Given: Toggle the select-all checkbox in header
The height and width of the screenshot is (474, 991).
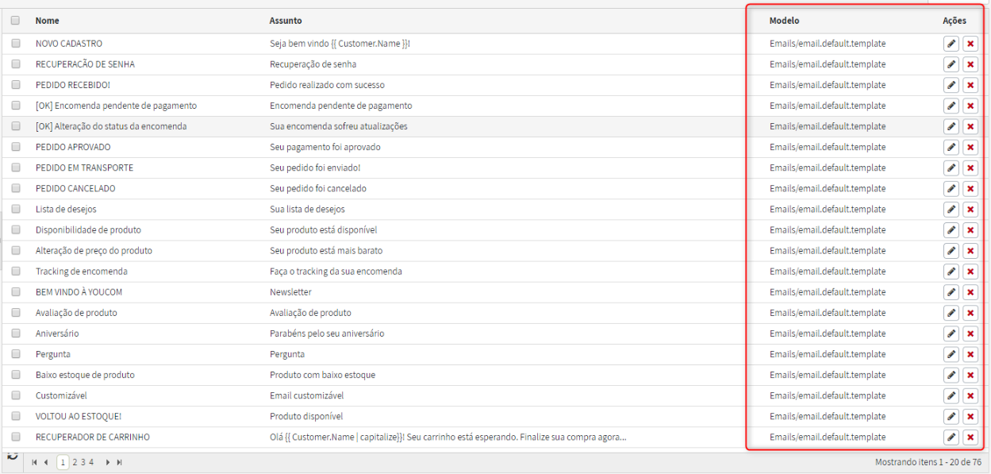Looking at the screenshot, I should [15, 21].
